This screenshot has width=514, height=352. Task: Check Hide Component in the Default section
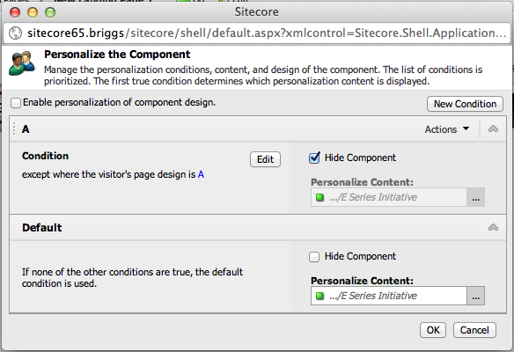click(x=314, y=257)
